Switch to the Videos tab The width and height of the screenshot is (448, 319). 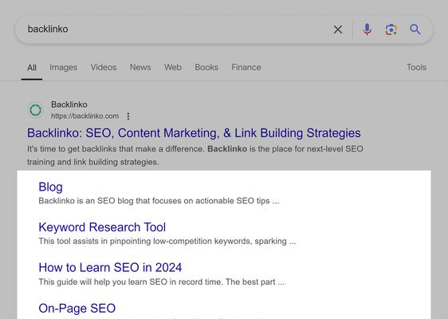pyautogui.click(x=104, y=67)
